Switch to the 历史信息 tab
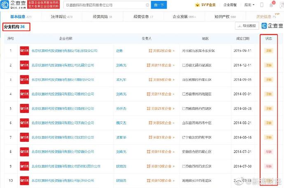The width and height of the screenshot is (284, 188). point(266,16)
